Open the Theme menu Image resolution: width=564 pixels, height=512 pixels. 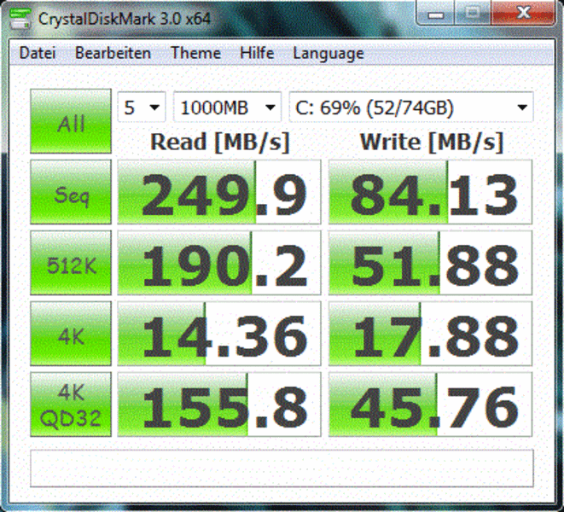pos(195,53)
